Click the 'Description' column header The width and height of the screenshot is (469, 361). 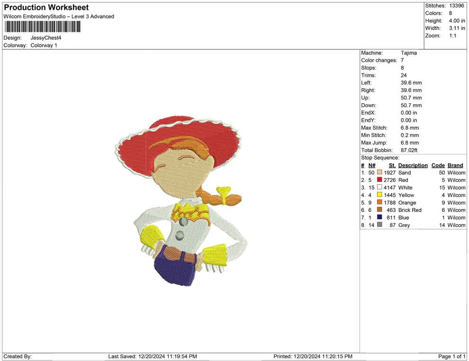(x=413, y=165)
